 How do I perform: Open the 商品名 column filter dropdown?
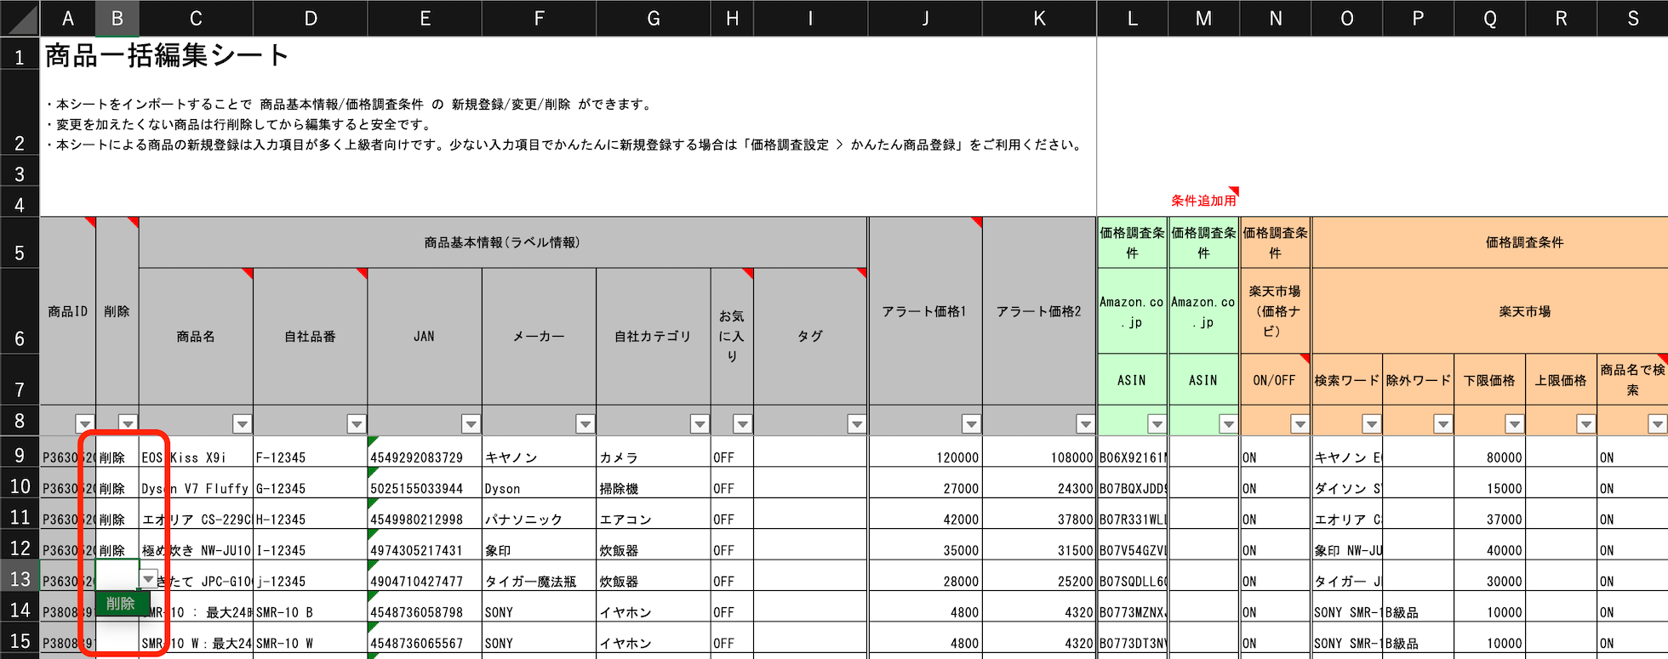(243, 423)
